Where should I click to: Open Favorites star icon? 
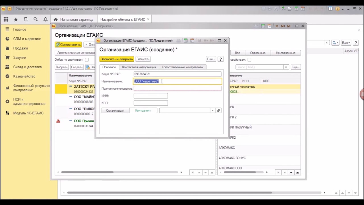[16, 19]
